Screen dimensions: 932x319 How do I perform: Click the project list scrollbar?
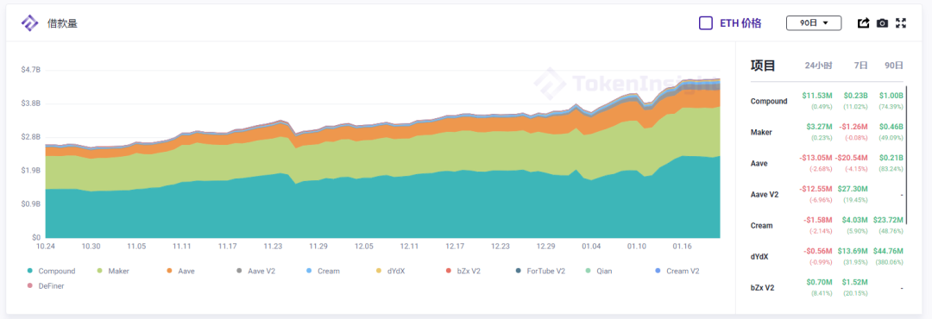pos(906,154)
